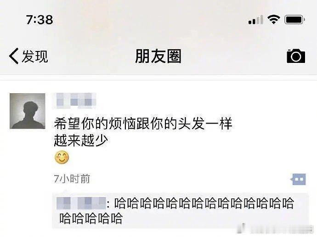Go back using the left chevron arrow
317x237 pixels.
(x=14, y=56)
